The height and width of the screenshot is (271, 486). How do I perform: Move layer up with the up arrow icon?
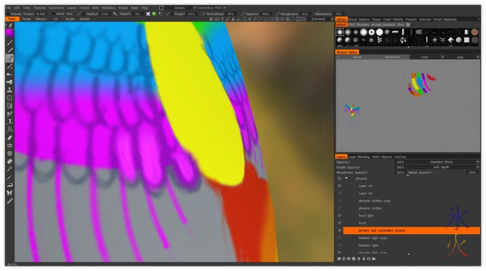click(359, 259)
